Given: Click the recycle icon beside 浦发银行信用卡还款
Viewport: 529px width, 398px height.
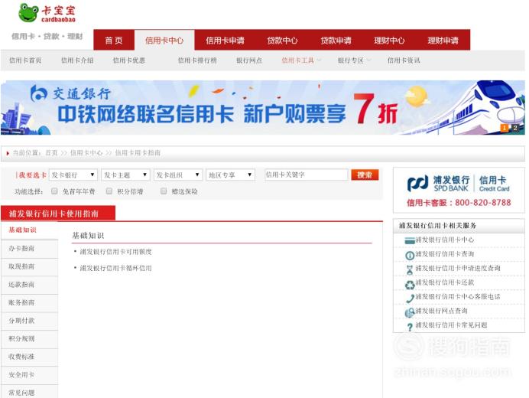Looking at the screenshot, I should pyautogui.click(x=410, y=285).
